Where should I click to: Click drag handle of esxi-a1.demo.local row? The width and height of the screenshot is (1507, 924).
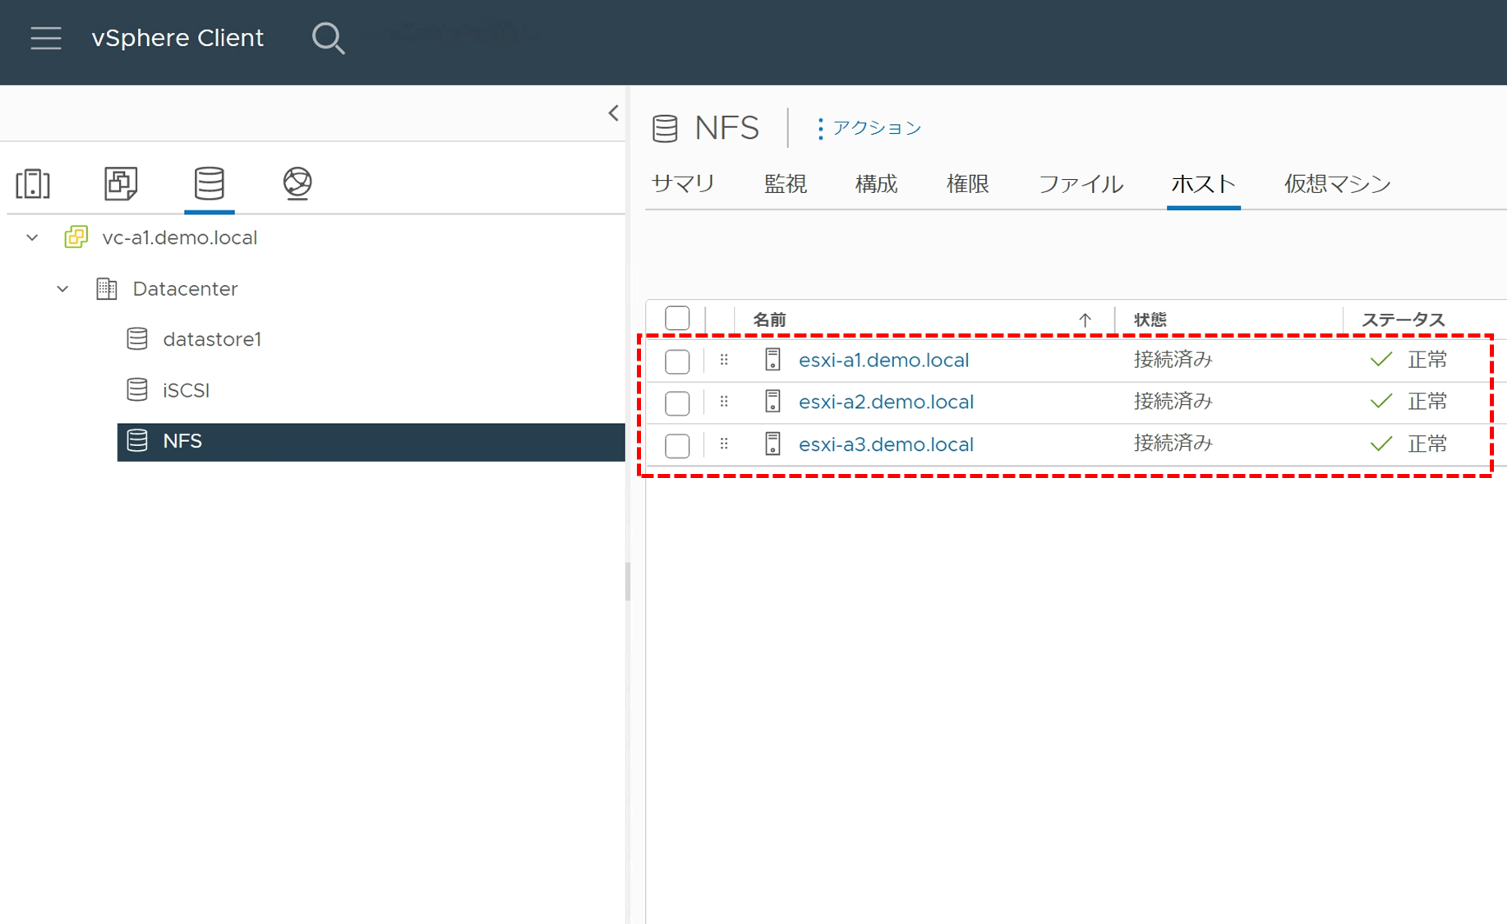coord(724,360)
